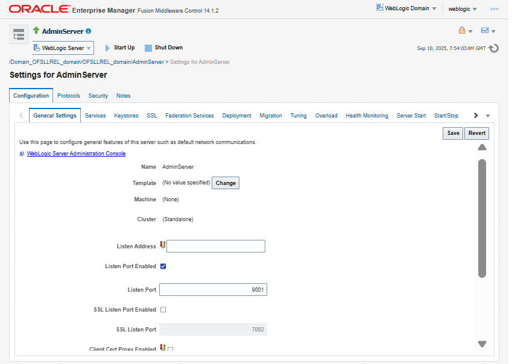512x364 pixels.
Task: Switch to the Notes tab
Action: coord(124,96)
